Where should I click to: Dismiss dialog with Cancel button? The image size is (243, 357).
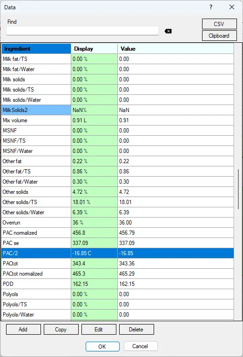pos(141,346)
